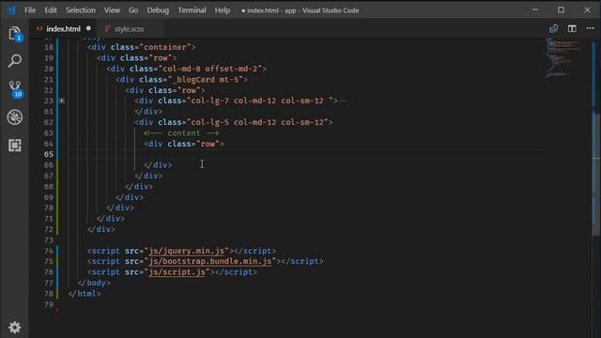601x338 pixels.
Task: Open the Go menu
Action: point(133,10)
